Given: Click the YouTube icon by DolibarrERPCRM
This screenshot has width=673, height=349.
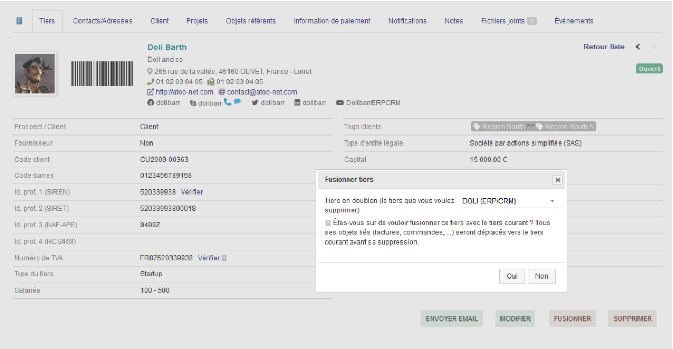Looking at the screenshot, I should (340, 103).
